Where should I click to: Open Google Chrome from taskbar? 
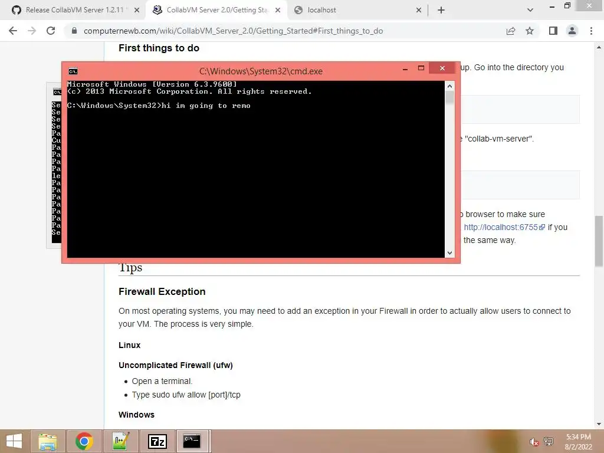84,441
